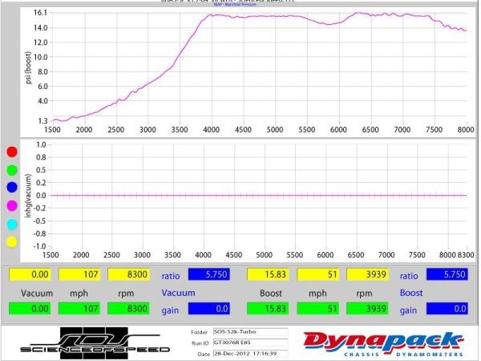Click the -1.0 vacuum axis minimum
The height and width of the screenshot is (361, 481).
pos(39,246)
